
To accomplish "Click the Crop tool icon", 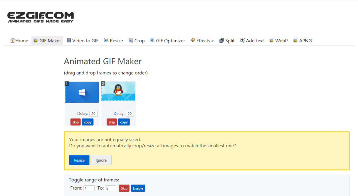I will click(131, 40).
